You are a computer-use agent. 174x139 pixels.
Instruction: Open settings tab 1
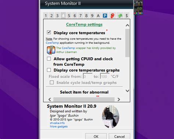46,15
